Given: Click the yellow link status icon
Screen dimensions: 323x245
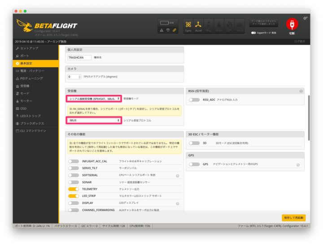Looking at the screenshot, I should [175, 30].
